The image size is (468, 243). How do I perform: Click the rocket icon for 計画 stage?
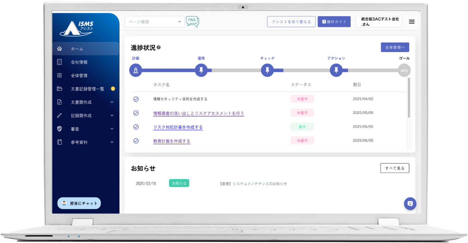click(136, 70)
